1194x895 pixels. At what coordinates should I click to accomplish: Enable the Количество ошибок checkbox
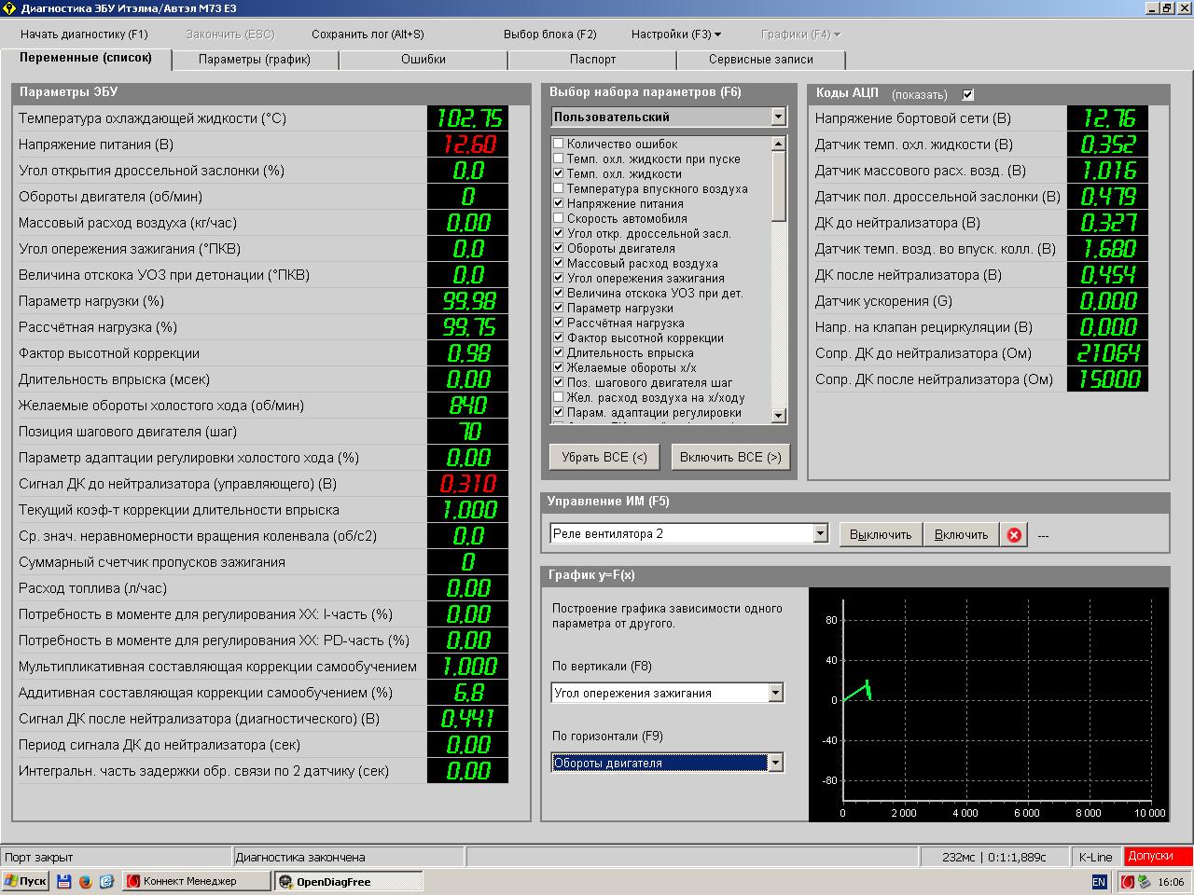tap(559, 145)
